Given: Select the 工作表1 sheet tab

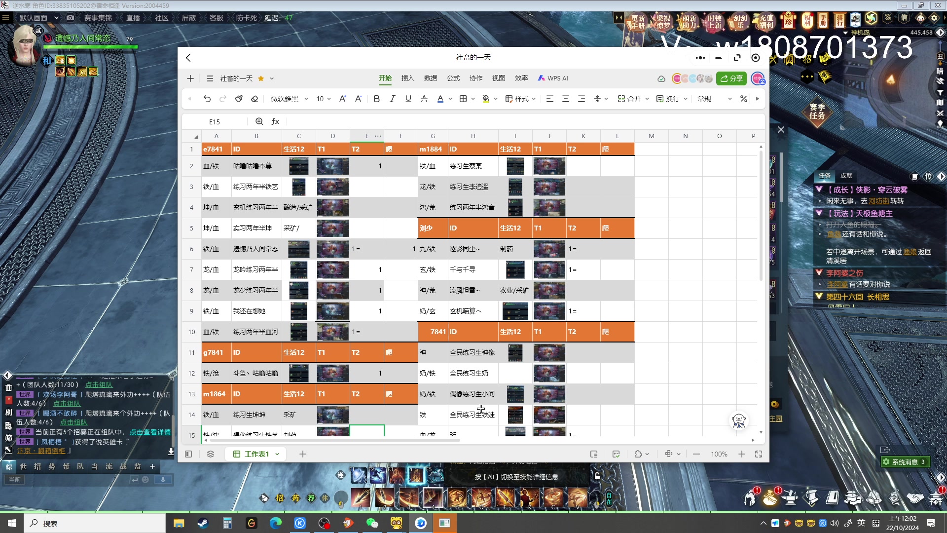Looking at the screenshot, I should tap(256, 454).
